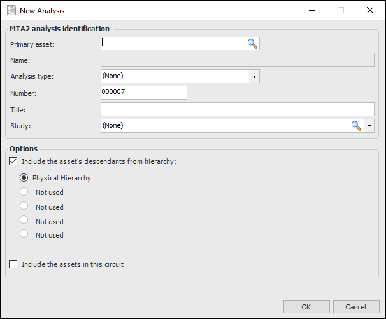Click the Study field showing (None)
The image size is (386, 319).
[x=224, y=126]
